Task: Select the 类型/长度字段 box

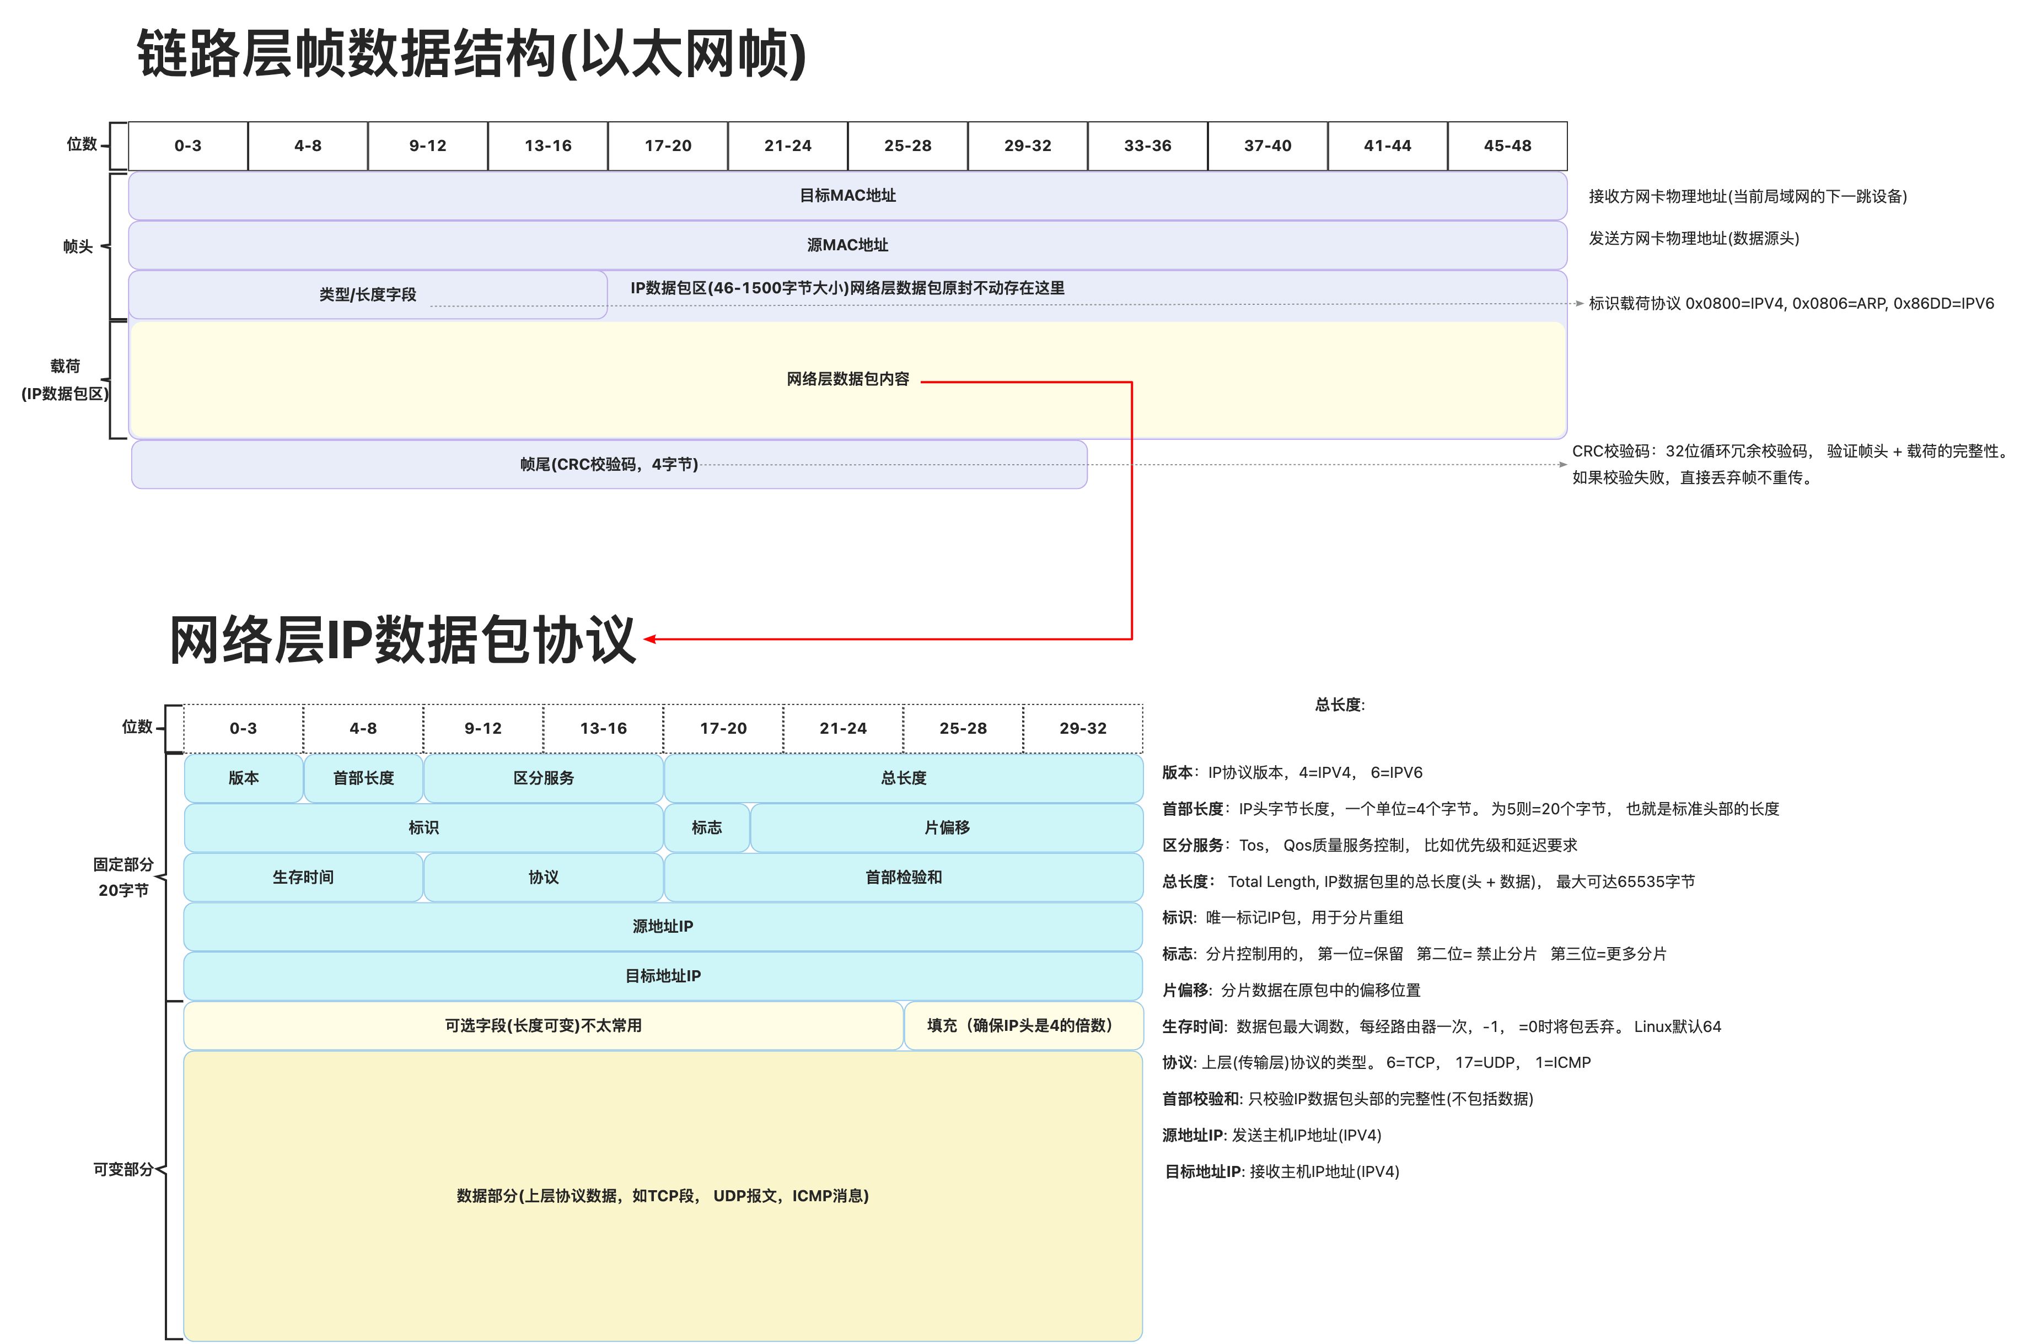Action: [x=368, y=295]
